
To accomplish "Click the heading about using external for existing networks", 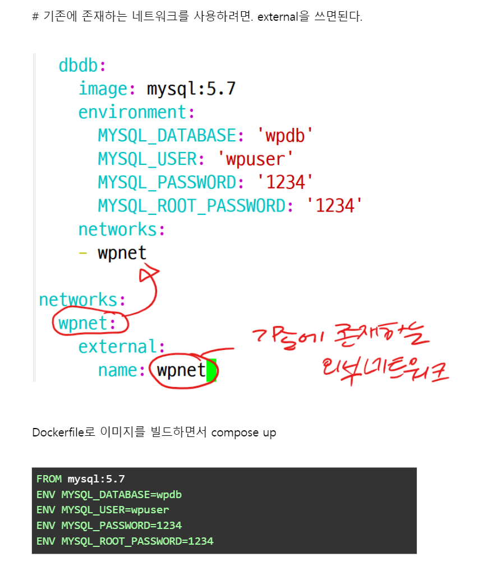I will [x=197, y=16].
